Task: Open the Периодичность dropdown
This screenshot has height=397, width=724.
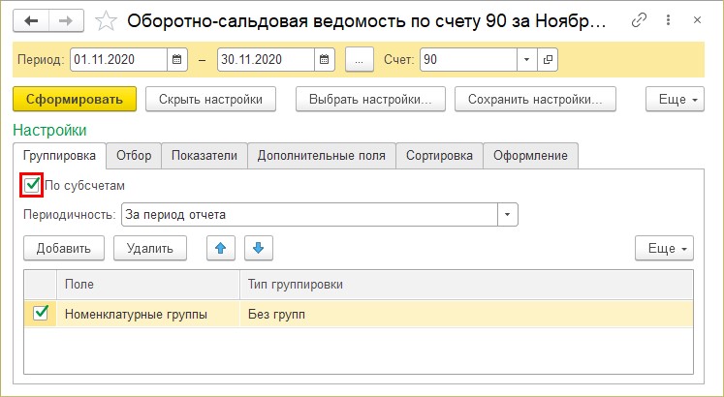Action: 508,214
